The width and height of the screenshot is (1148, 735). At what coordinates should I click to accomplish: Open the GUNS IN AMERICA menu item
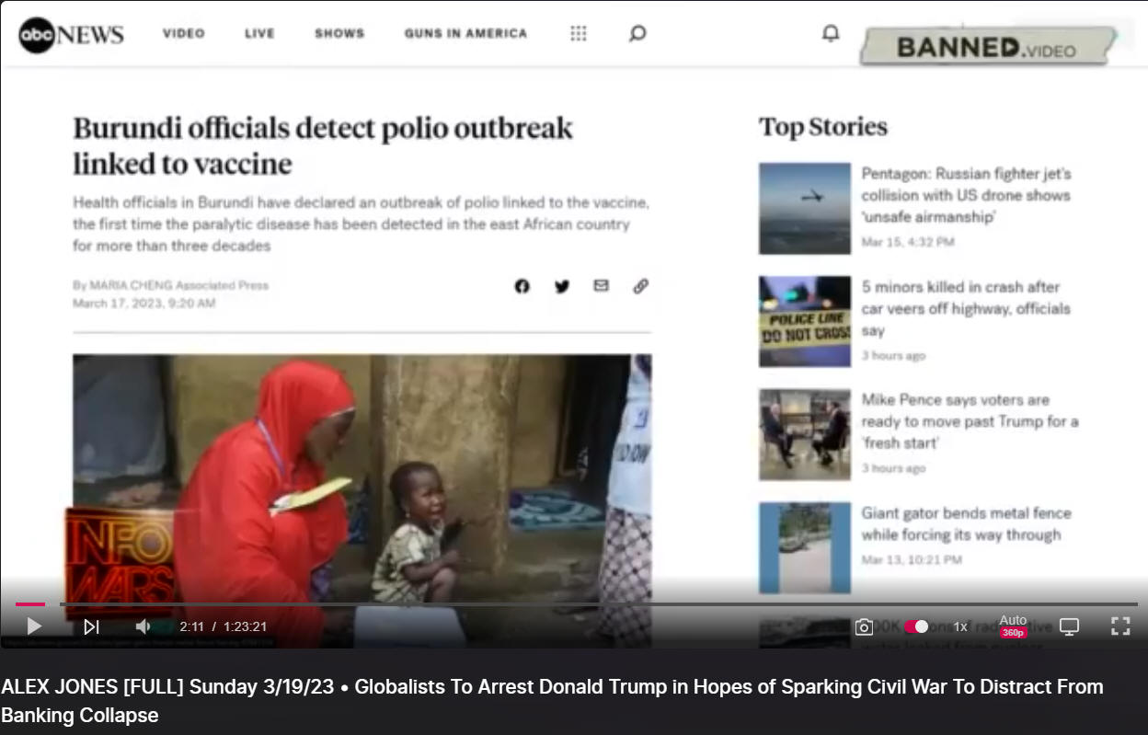coord(466,33)
